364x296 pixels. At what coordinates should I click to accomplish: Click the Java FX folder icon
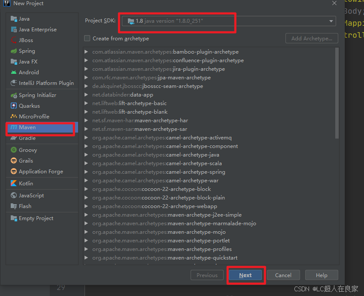click(x=14, y=61)
